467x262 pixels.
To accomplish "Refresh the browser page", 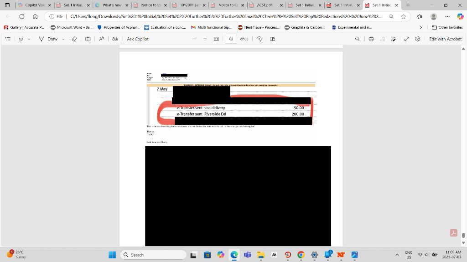I will point(22,16).
